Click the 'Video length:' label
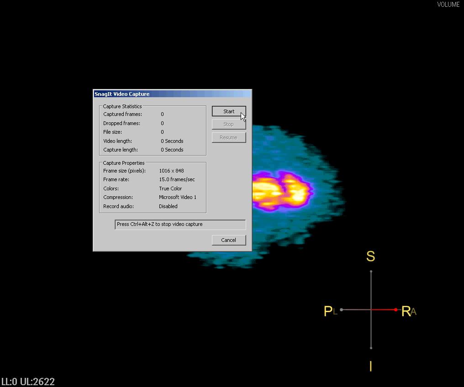Viewport: 464px width, 387px height. pyautogui.click(x=117, y=141)
